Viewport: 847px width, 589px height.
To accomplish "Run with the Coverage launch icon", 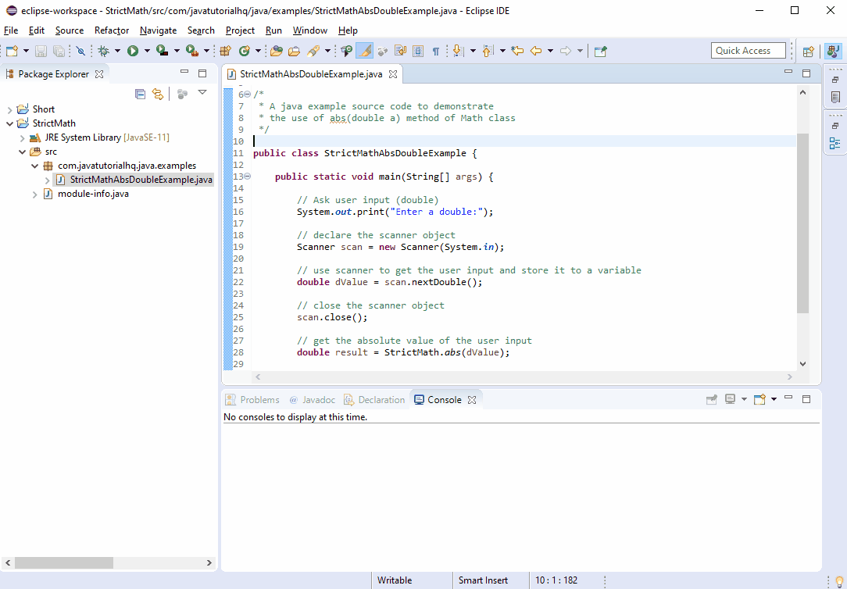I will coord(162,50).
